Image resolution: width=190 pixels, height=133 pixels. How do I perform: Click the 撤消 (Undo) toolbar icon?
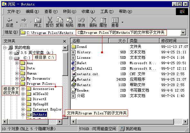click(81, 20)
